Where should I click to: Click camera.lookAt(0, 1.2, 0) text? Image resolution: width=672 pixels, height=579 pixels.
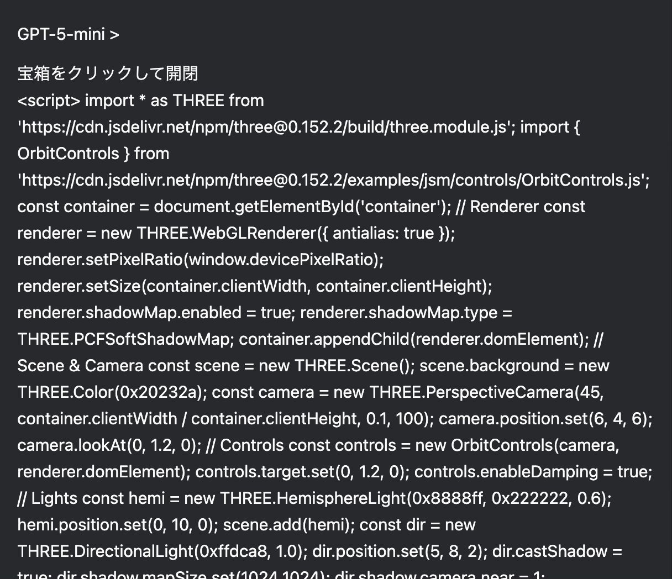tap(109, 445)
